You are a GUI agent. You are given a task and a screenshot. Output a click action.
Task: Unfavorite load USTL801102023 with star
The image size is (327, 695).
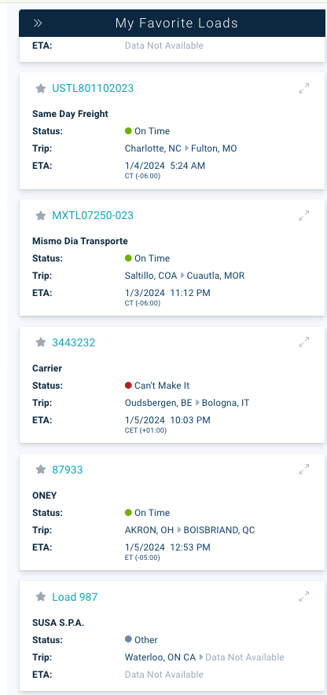(x=41, y=88)
